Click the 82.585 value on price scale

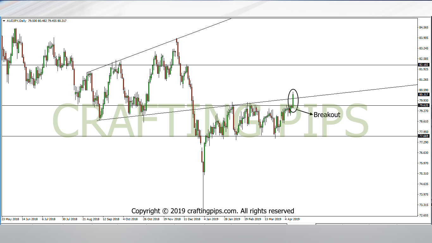tap(423, 59)
